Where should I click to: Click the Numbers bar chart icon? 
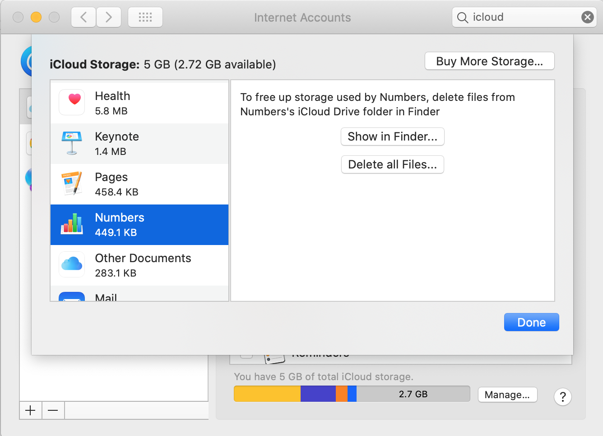click(x=72, y=223)
